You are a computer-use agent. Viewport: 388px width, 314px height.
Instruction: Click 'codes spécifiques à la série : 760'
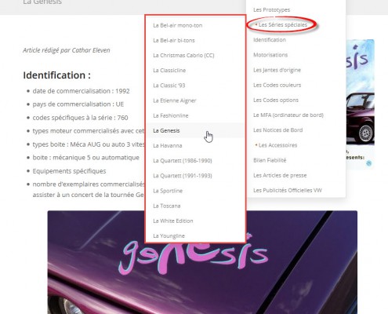80,118
